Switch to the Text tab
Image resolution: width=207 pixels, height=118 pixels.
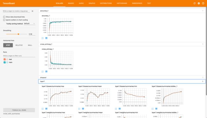click(149, 3)
